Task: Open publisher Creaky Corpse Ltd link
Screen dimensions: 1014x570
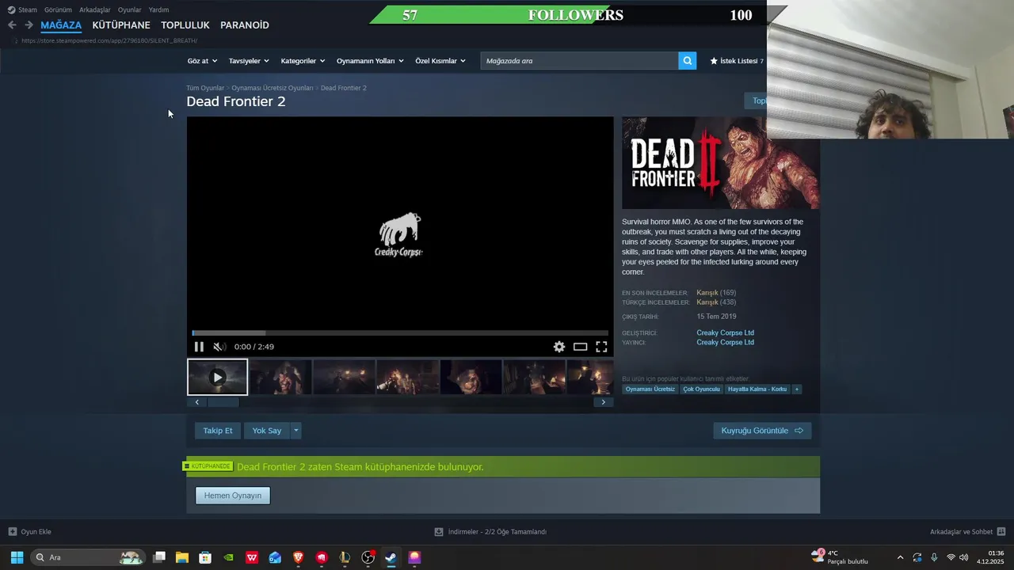Action: 725,342
